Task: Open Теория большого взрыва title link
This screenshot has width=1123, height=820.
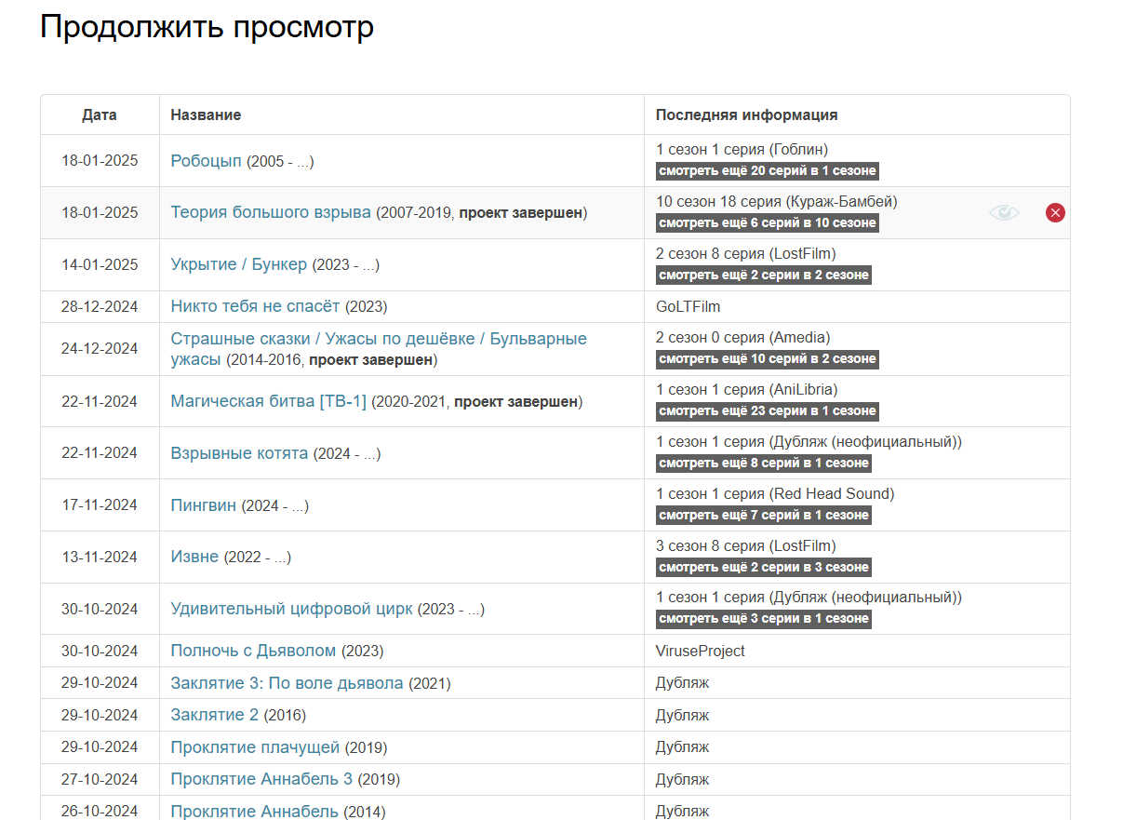Action: pyautogui.click(x=271, y=212)
